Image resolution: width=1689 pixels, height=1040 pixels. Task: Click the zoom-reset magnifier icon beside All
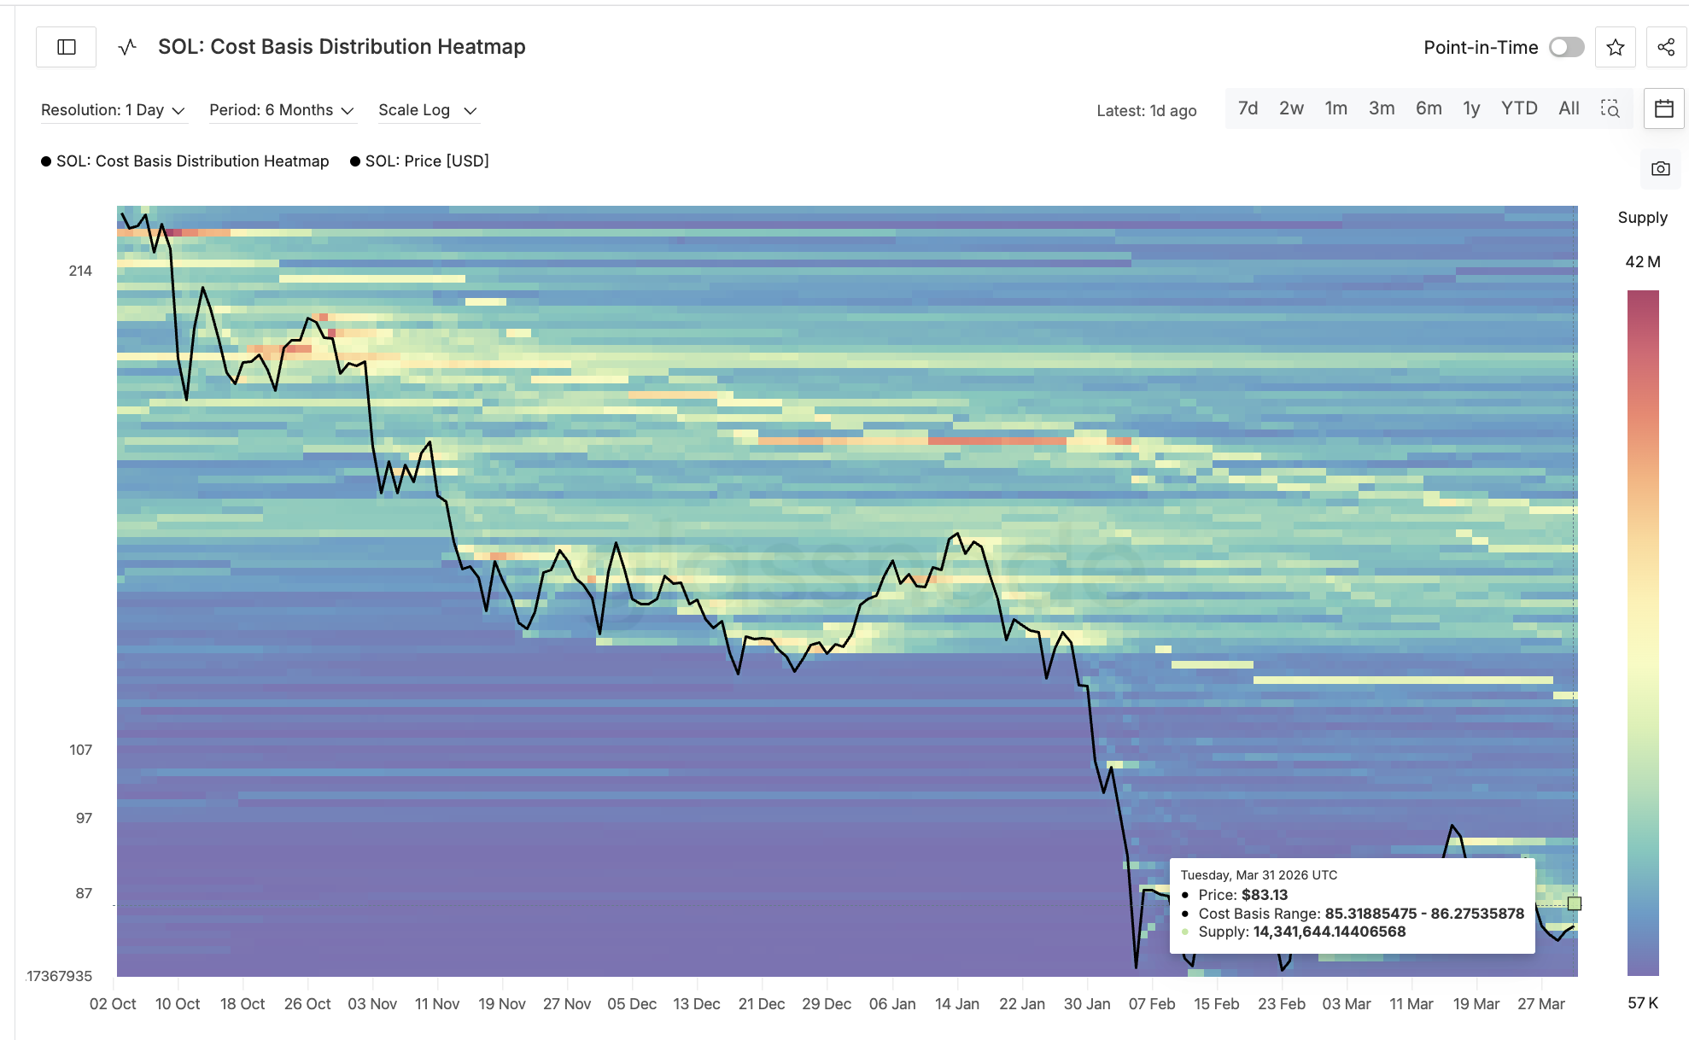click(x=1610, y=108)
